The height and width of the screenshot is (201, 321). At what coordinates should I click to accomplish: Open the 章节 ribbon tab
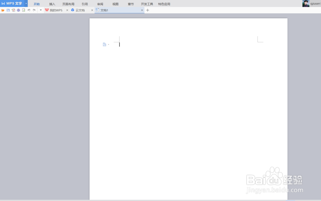point(131,4)
